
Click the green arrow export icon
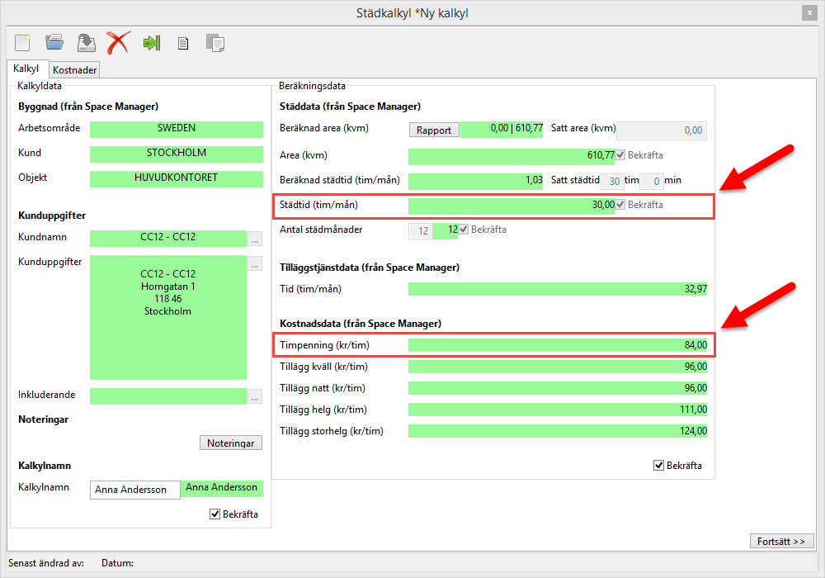[x=151, y=43]
